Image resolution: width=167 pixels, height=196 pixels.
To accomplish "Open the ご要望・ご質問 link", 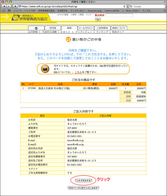I will tap(77, 15).
